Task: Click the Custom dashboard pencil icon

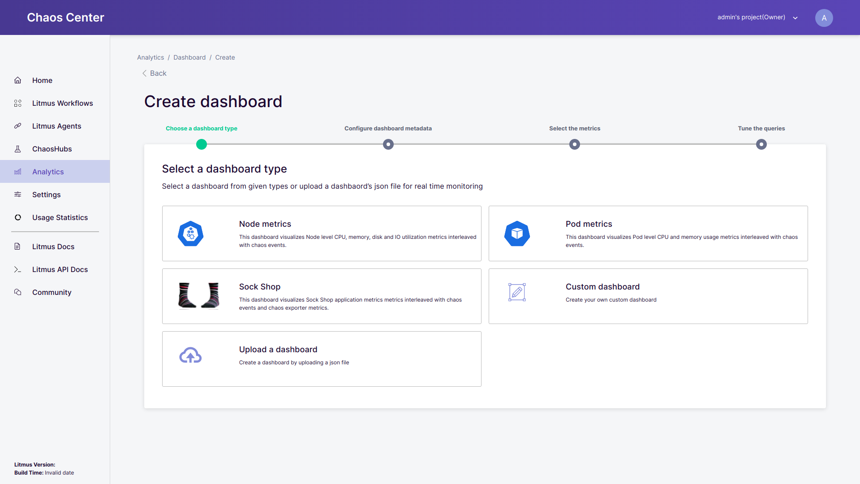Action: pyautogui.click(x=517, y=292)
